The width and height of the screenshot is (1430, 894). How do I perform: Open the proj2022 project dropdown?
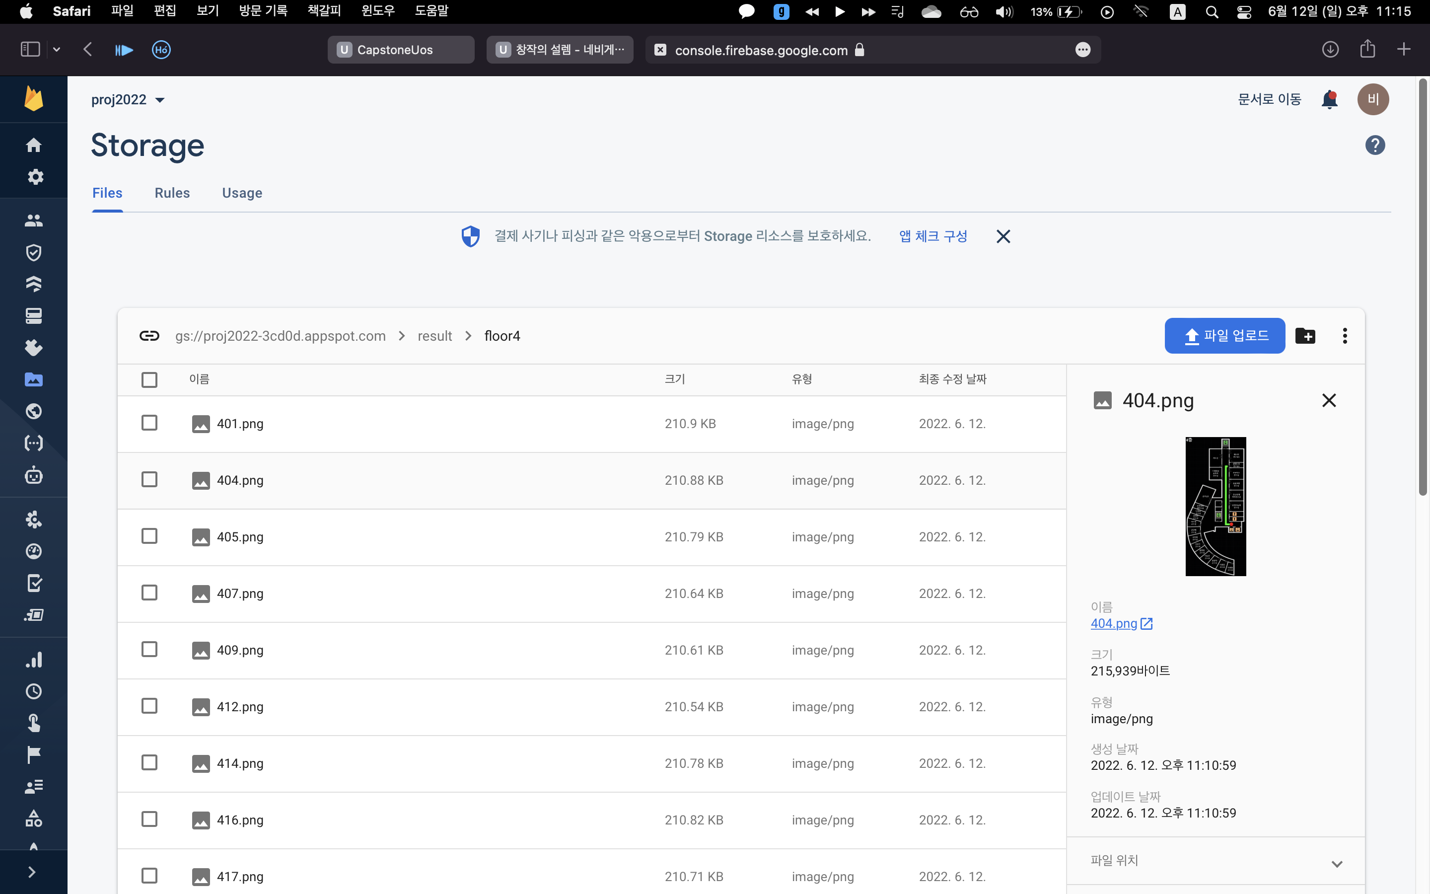pos(128,100)
